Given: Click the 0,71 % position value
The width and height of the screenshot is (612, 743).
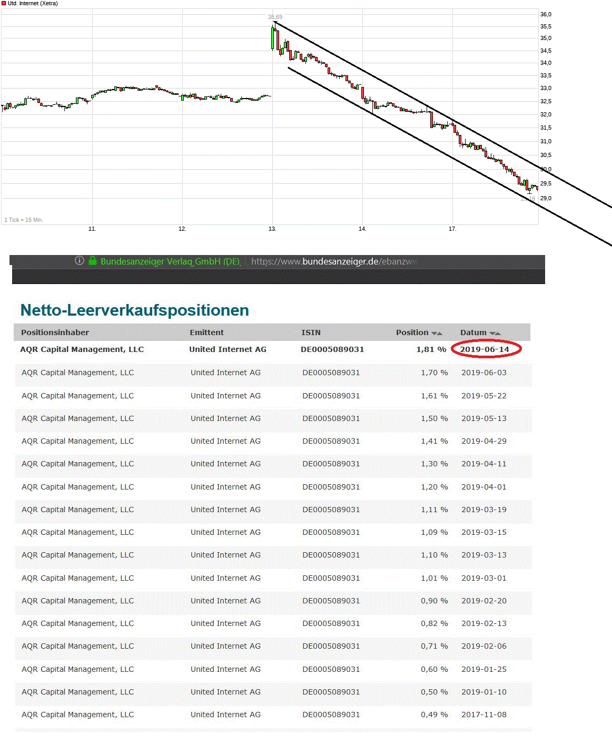Looking at the screenshot, I should (435, 646).
